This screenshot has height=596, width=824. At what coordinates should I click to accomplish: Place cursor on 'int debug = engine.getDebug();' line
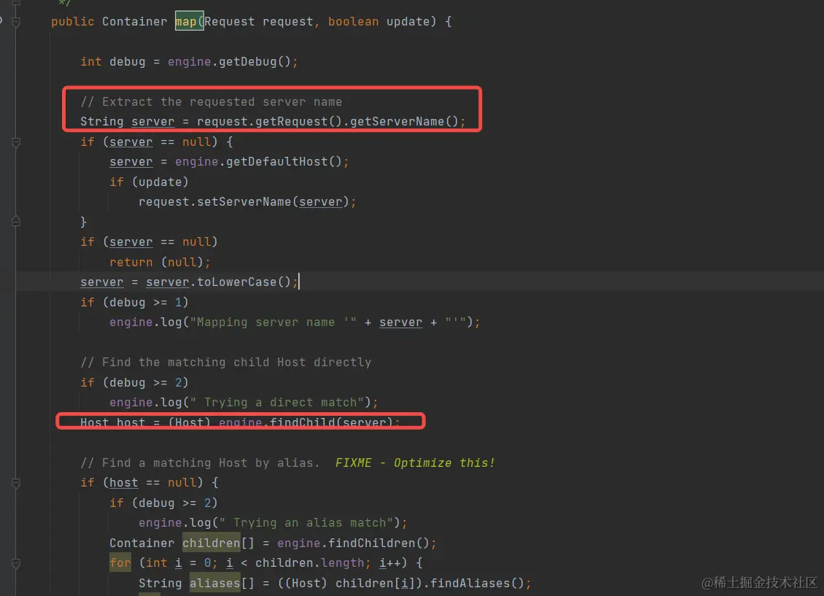click(189, 62)
